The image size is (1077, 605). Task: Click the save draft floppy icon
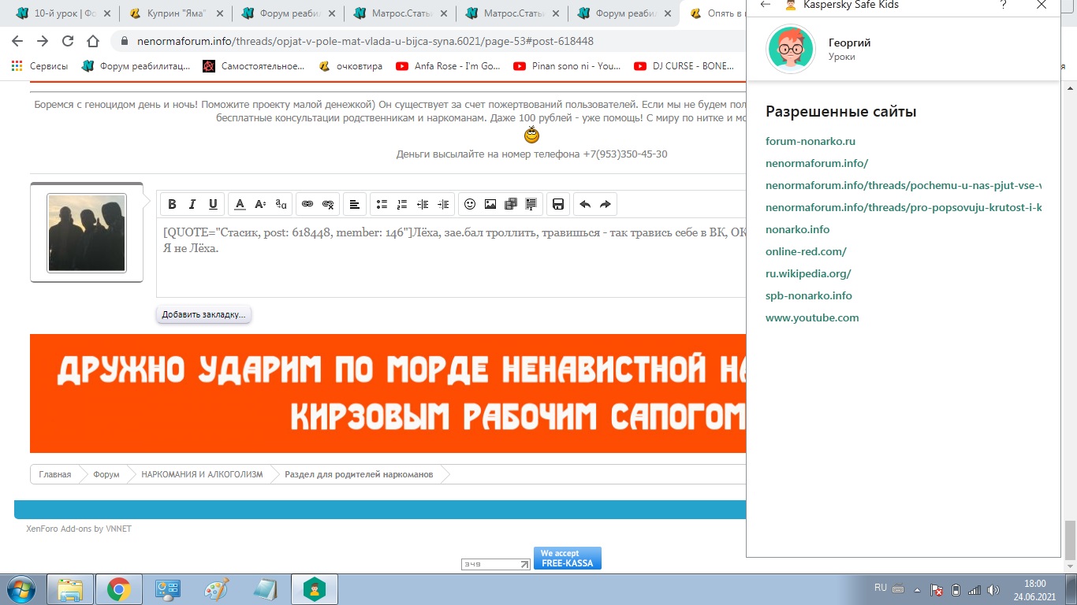click(558, 205)
